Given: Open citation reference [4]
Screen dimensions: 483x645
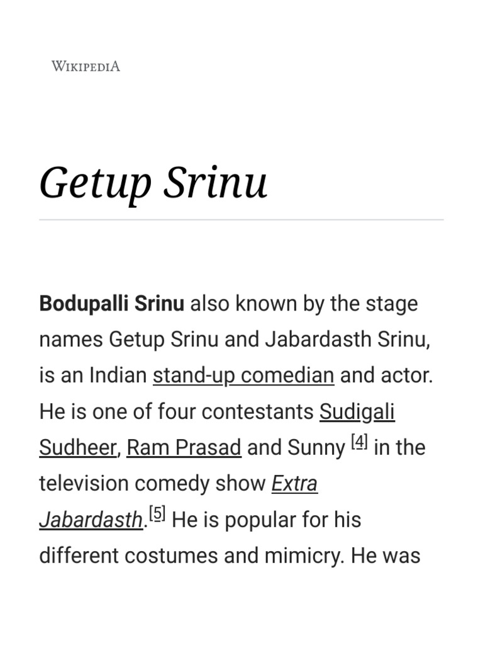Looking at the screenshot, I should pyautogui.click(x=359, y=442).
